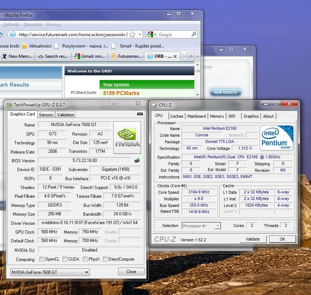Click the GPU-Z title bar app icon

tap(9, 105)
